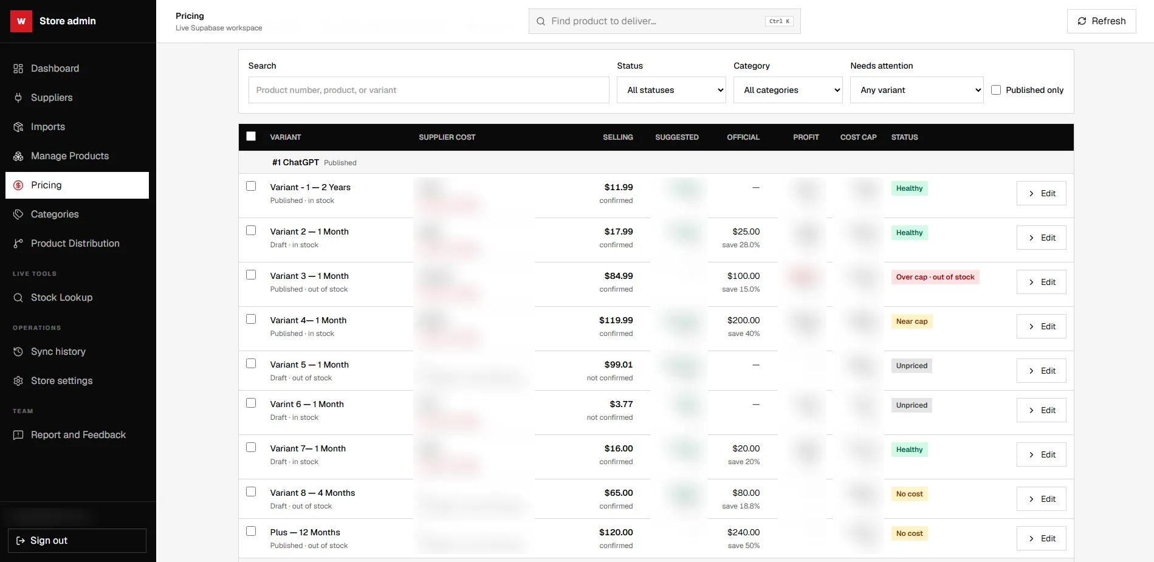Click the red W store logo
The width and height of the screenshot is (1154, 562).
pos(21,21)
